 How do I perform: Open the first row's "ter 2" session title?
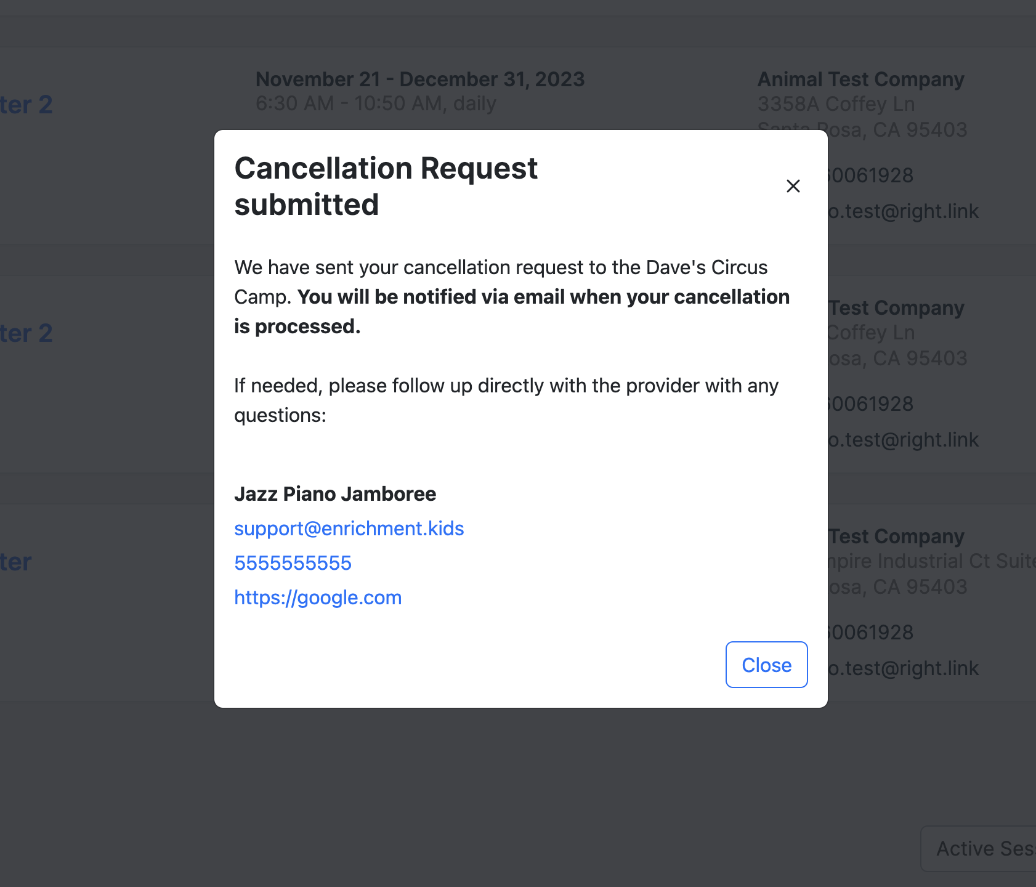[26, 105]
